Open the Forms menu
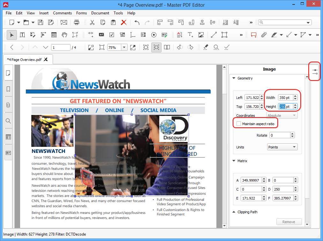The width and height of the screenshot is (323, 241). tap(82, 13)
